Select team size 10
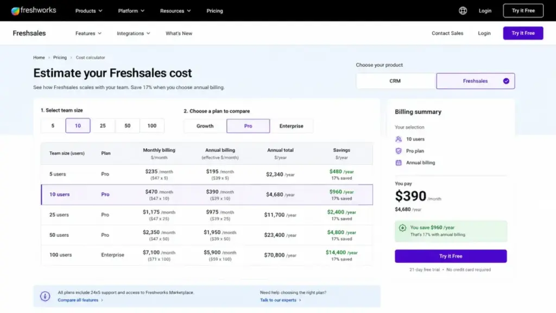 click(x=78, y=126)
